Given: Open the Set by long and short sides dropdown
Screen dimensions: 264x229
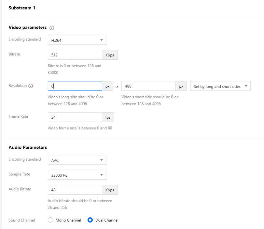Looking at the screenshot, I should tap(220, 86).
